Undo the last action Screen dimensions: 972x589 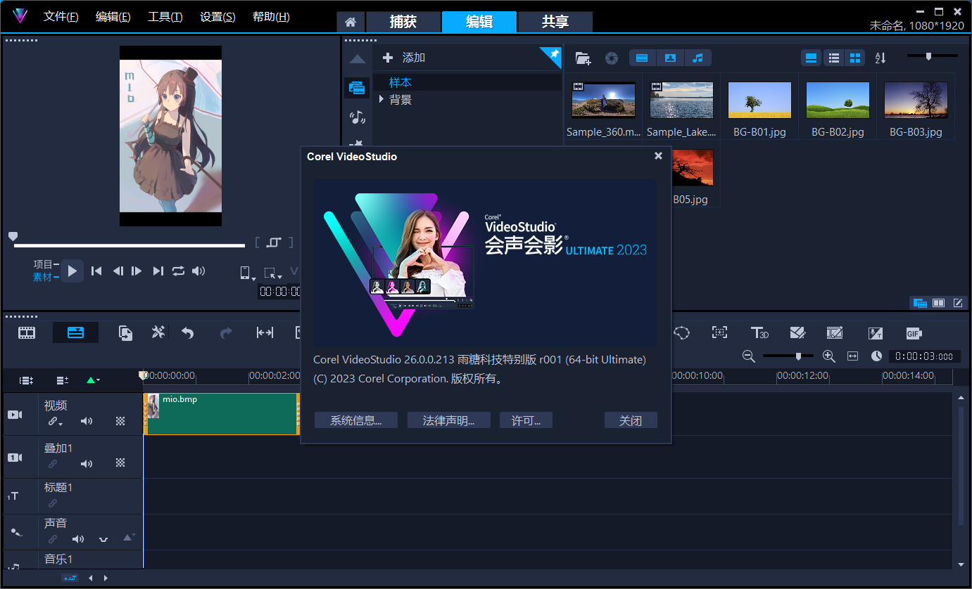pyautogui.click(x=187, y=333)
